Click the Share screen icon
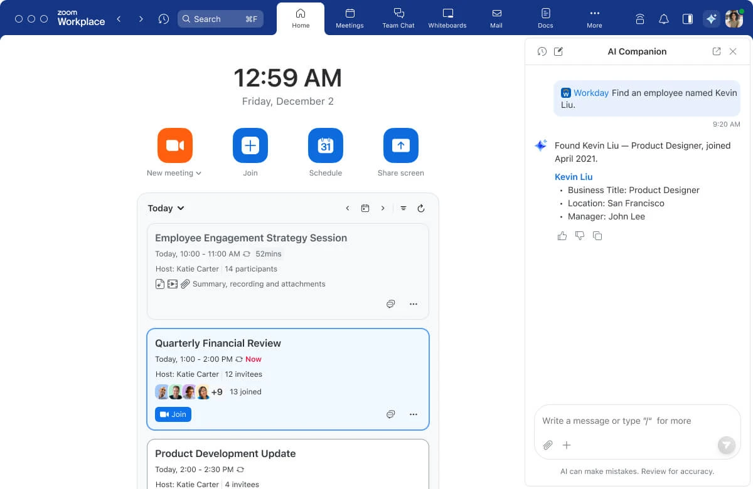Screen dimensions: 753x489 (x=401, y=145)
